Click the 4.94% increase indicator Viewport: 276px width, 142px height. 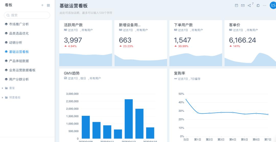pos(71,46)
